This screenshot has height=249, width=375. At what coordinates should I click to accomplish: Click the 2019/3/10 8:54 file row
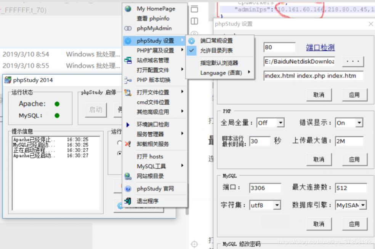61,54
